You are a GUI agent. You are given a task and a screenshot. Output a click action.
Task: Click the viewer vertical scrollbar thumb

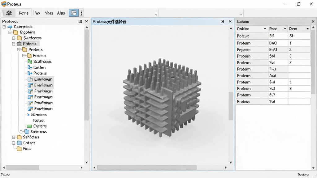tap(231, 106)
